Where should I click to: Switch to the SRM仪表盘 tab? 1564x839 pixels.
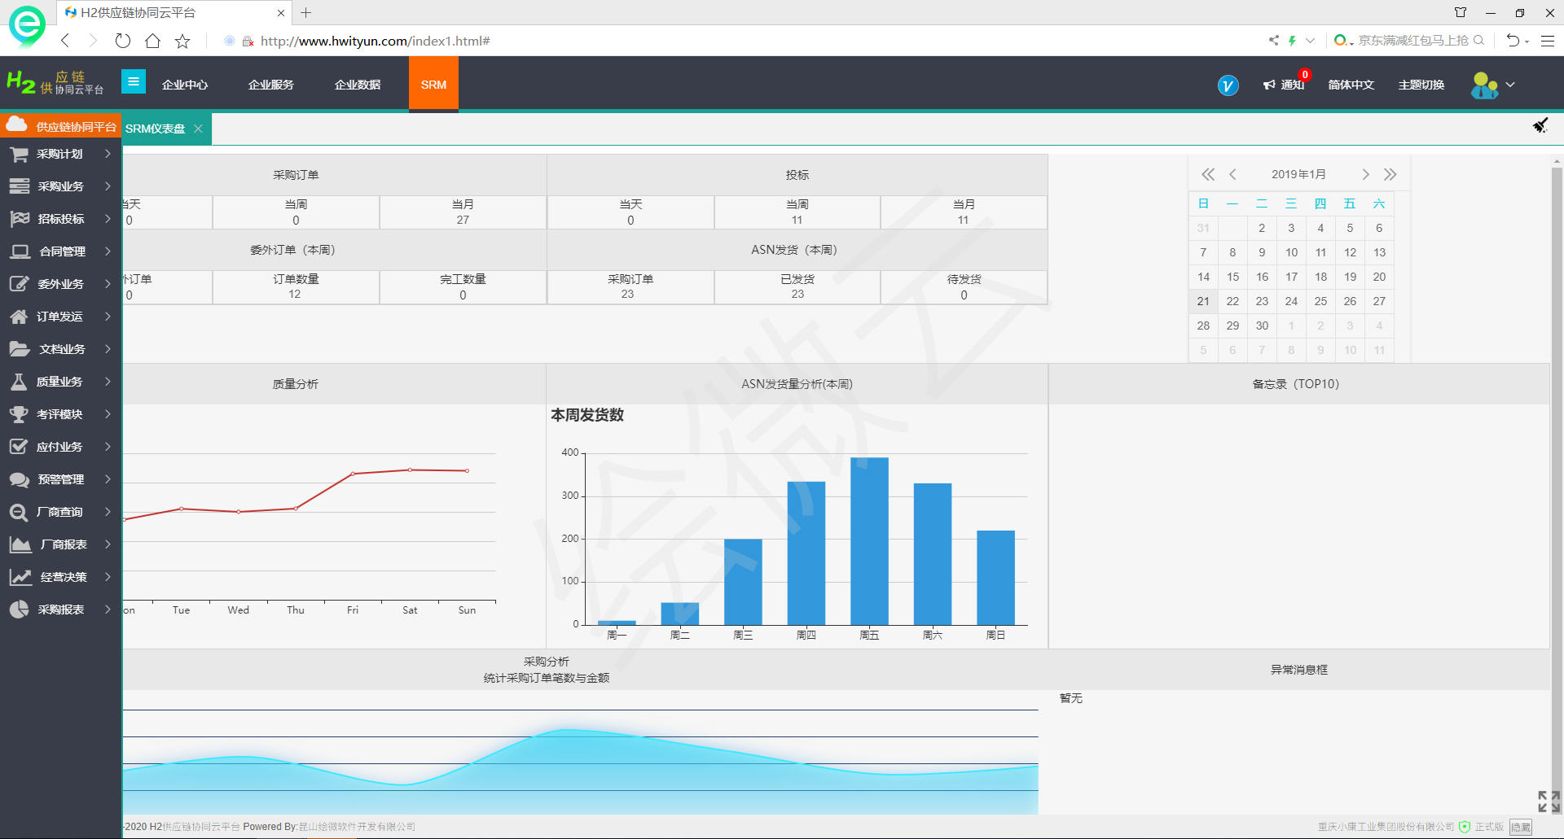pyautogui.click(x=155, y=129)
